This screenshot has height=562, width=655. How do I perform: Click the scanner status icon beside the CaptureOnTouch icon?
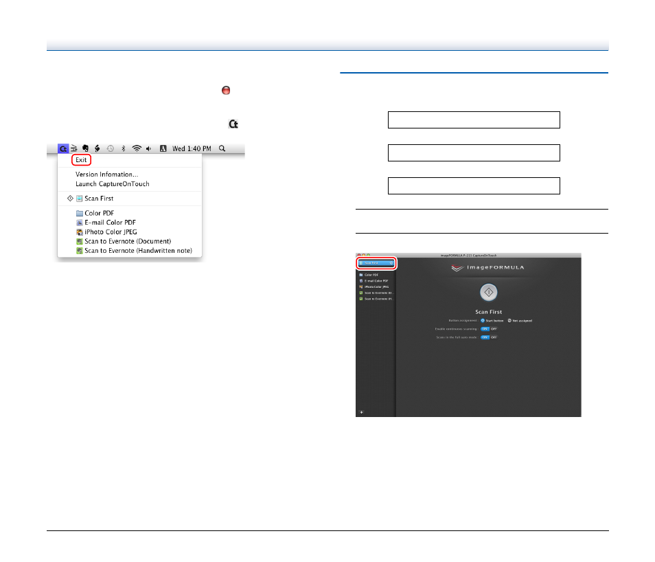click(x=74, y=148)
